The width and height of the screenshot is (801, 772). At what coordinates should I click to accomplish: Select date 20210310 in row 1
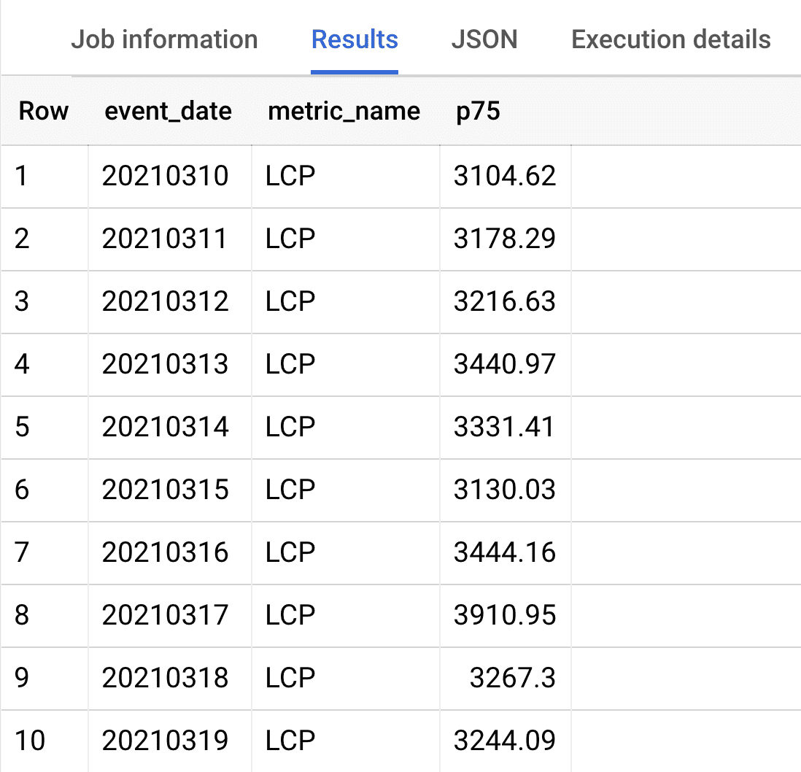(164, 176)
